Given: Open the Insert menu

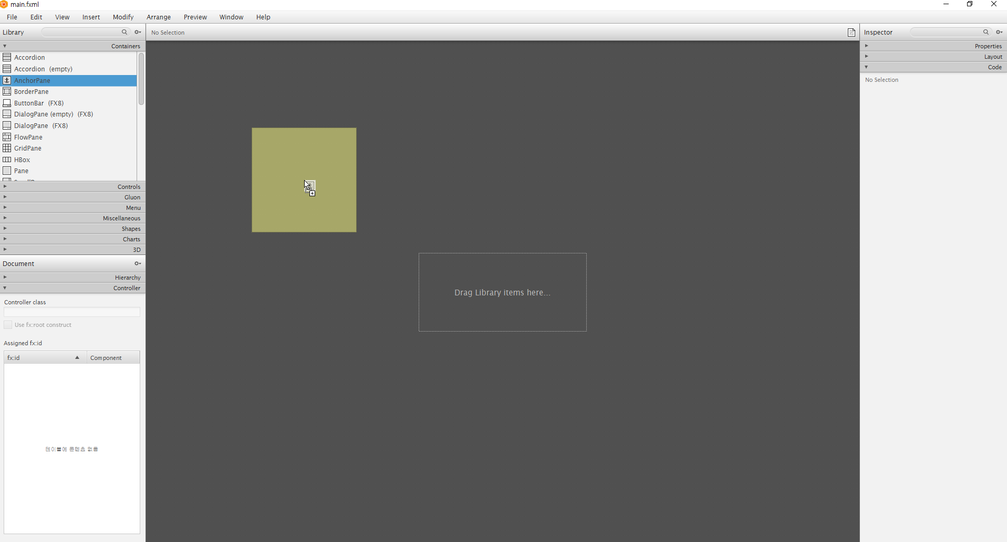Looking at the screenshot, I should [x=91, y=17].
